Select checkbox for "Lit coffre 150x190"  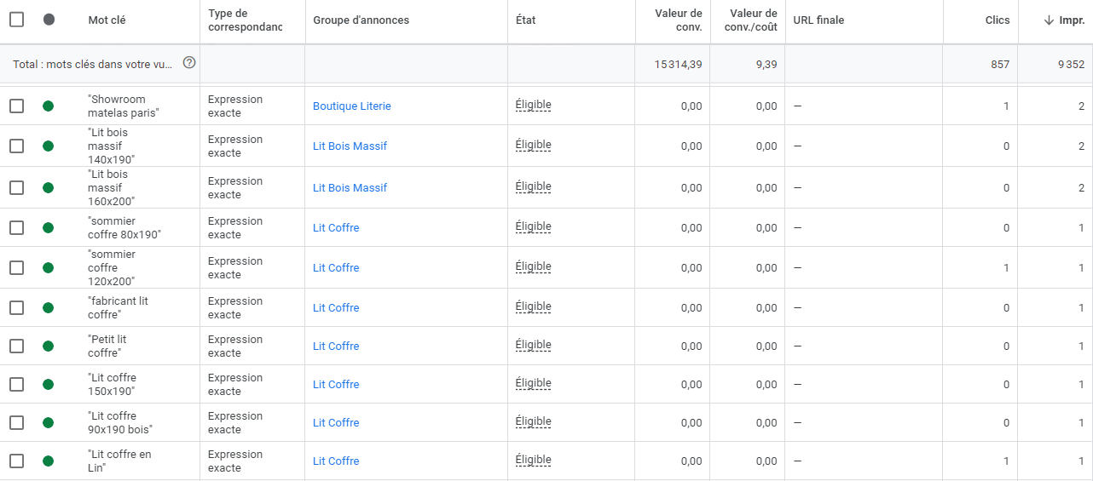click(x=16, y=385)
